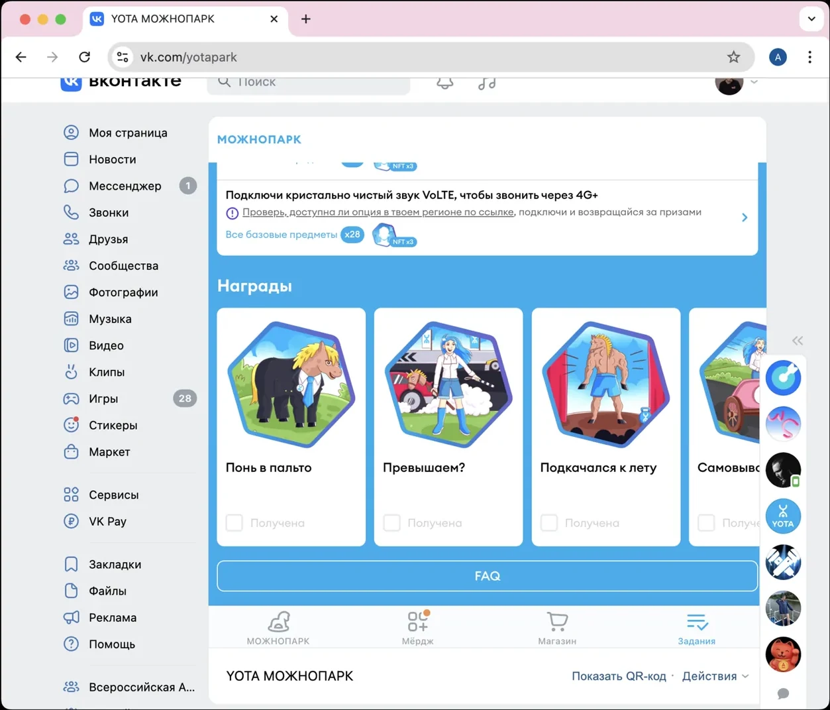Open Реклама megaphone icon
Image resolution: width=830 pixels, height=710 pixels.
pos(71,617)
